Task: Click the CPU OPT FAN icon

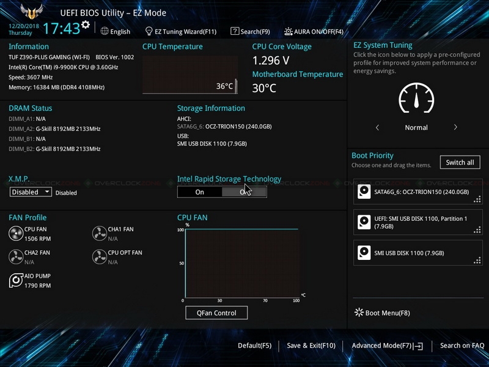Action: pyautogui.click(x=100, y=257)
